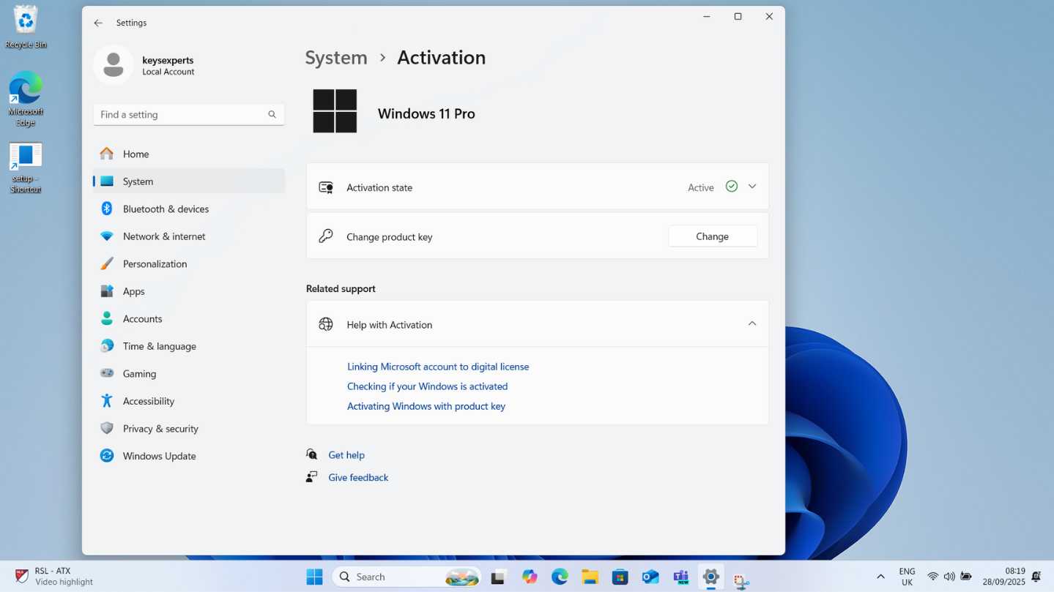Click the Windows Start button

point(314,577)
